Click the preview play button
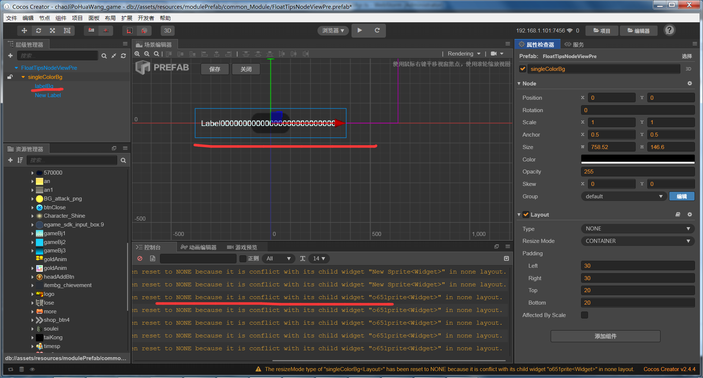Screen dimensions: 703x378 point(360,30)
